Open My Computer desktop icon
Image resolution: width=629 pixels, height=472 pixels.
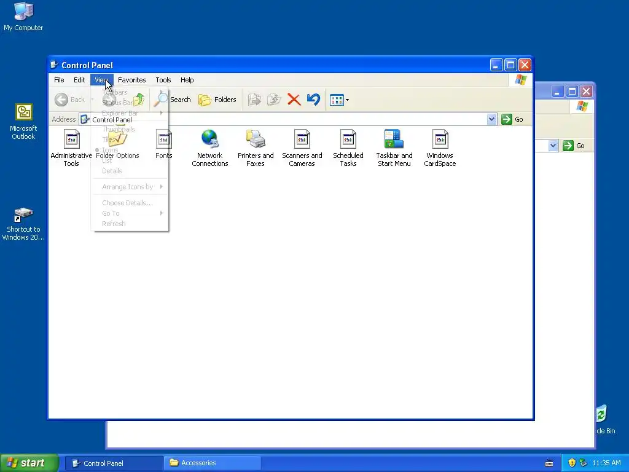pyautogui.click(x=23, y=17)
